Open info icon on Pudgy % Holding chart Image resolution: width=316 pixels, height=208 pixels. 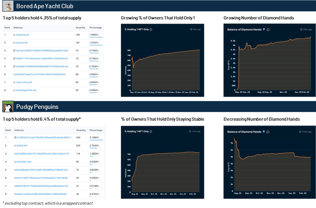(x=151, y=131)
